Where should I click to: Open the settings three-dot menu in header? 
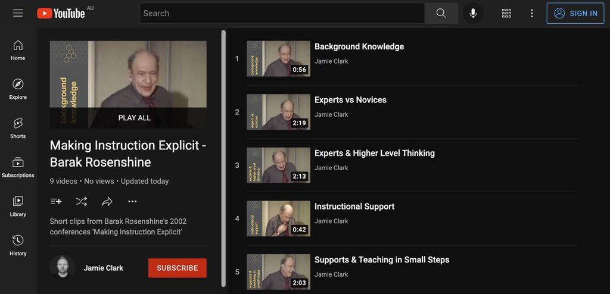click(x=532, y=13)
